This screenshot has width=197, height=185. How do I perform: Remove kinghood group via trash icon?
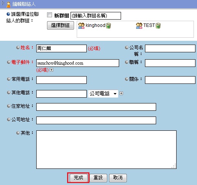(x=108, y=26)
